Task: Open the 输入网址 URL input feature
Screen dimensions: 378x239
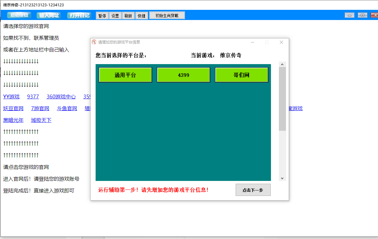Action: pos(48,15)
